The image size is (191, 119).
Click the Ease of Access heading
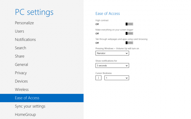coord(108,13)
